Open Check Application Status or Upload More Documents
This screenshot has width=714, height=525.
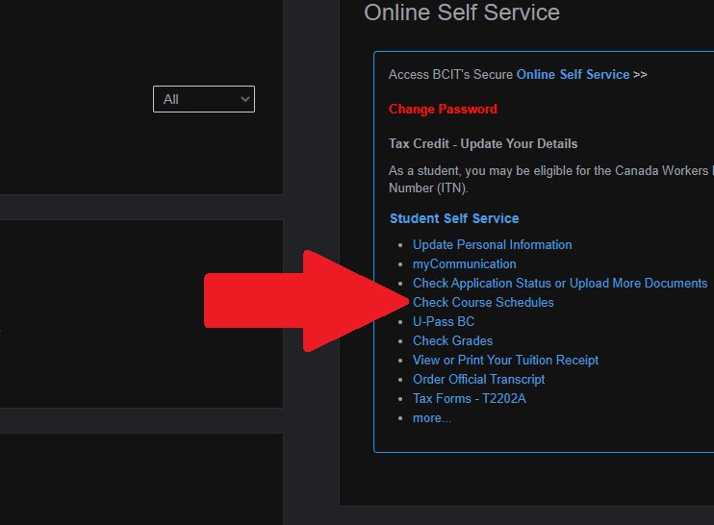560,283
